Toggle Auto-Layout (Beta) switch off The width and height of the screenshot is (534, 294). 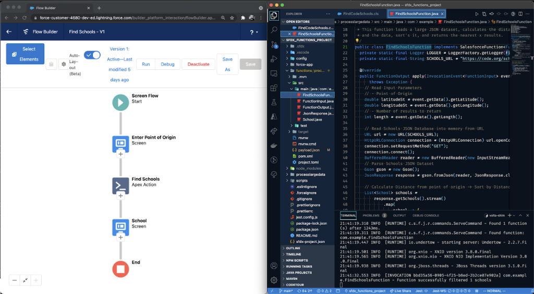point(92,55)
